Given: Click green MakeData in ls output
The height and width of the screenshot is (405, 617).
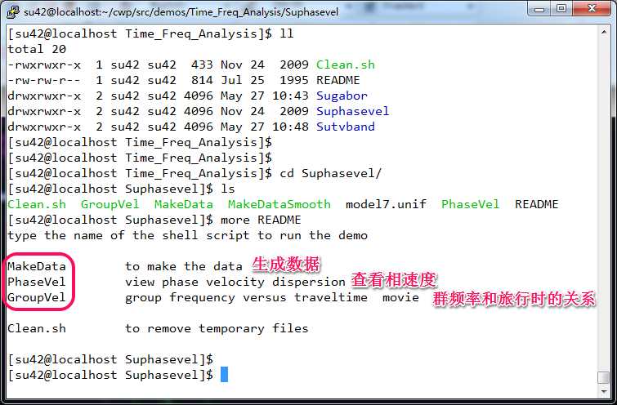Looking at the screenshot, I should (183, 204).
